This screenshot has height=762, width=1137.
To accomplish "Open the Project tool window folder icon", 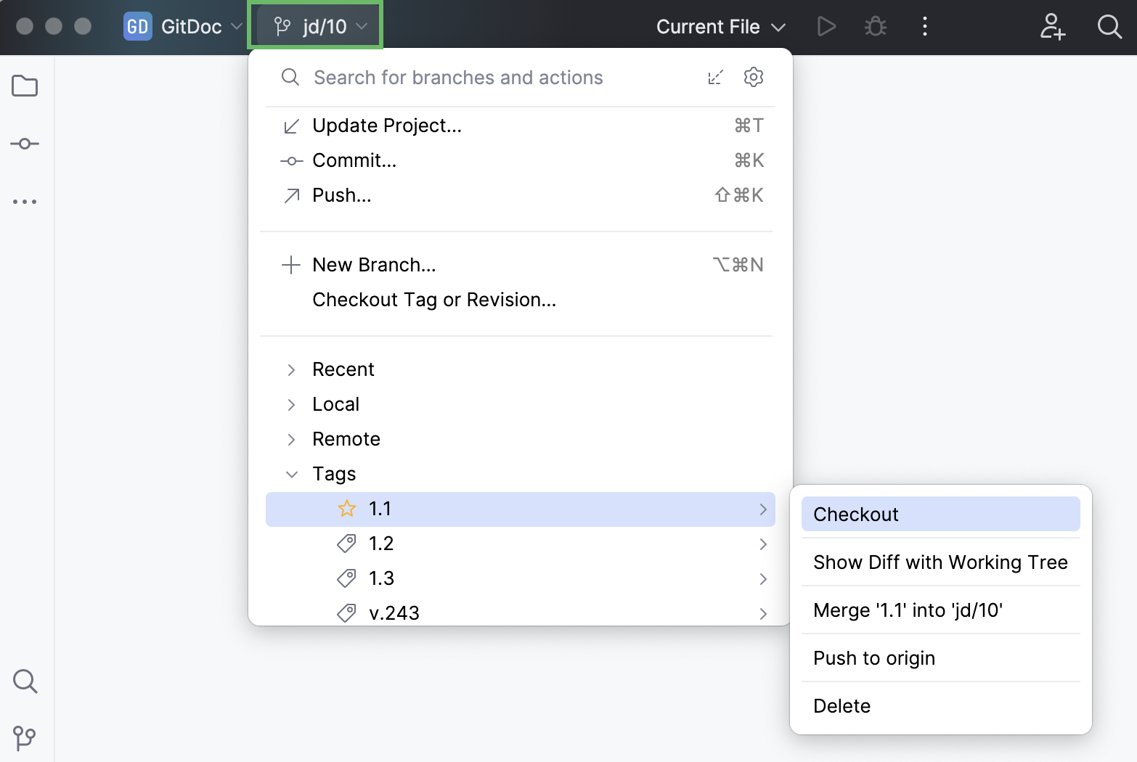I will coord(25,86).
